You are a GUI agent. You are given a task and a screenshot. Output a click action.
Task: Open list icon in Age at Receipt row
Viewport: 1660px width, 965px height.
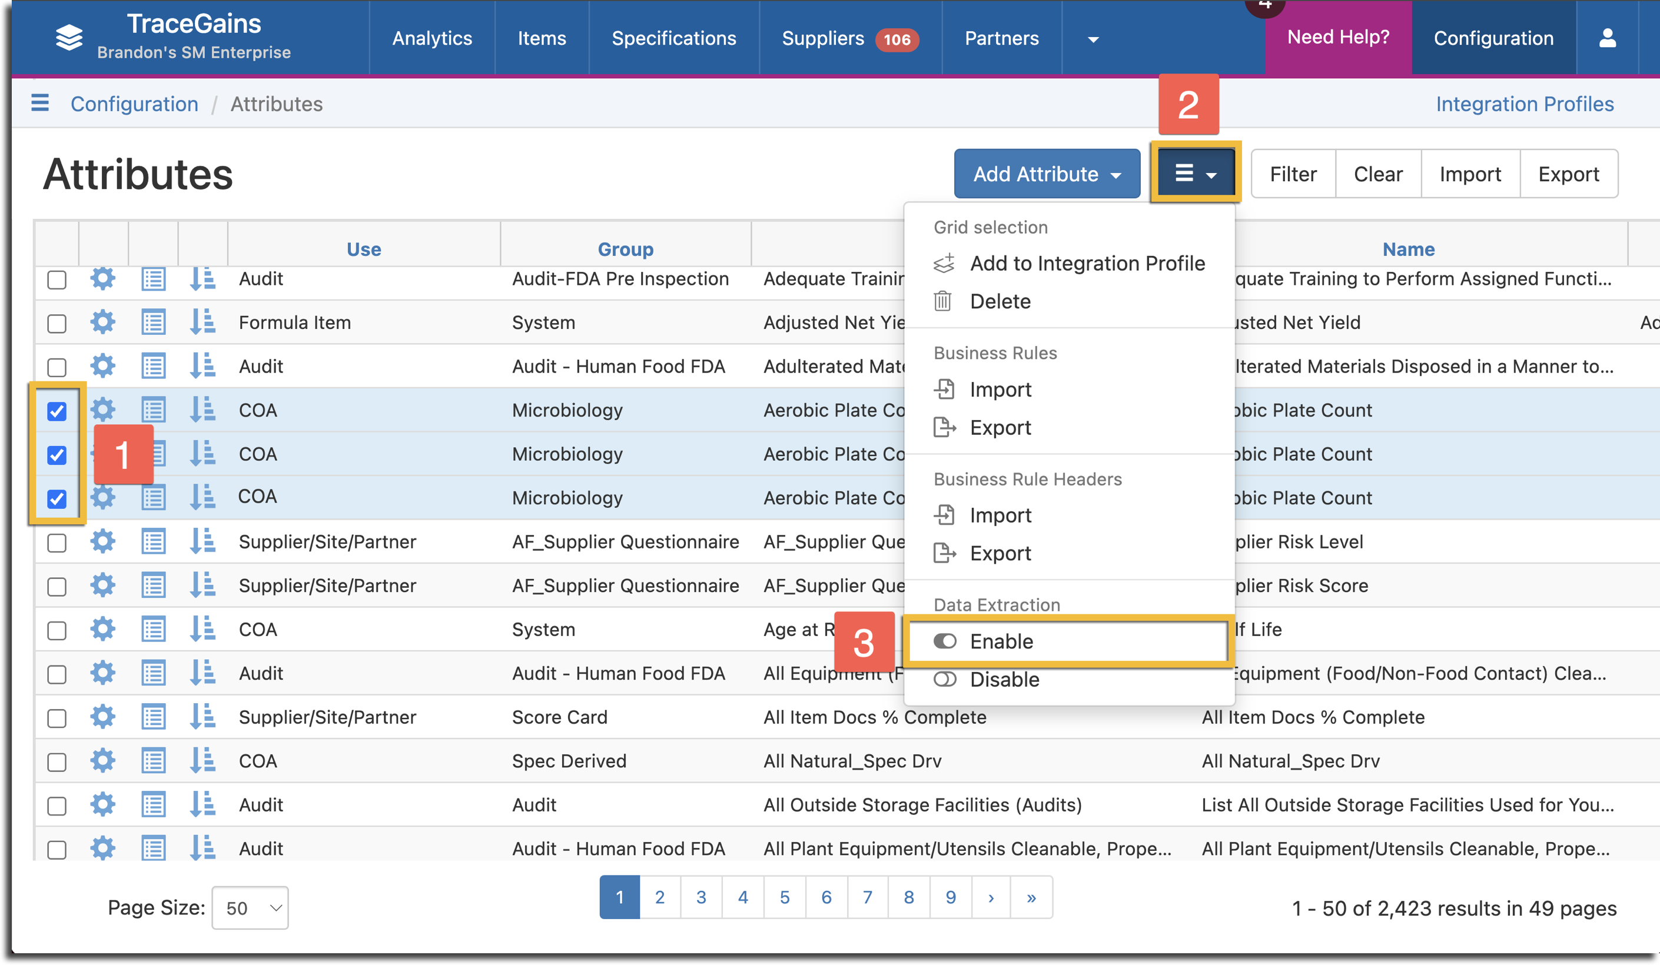pyautogui.click(x=154, y=629)
